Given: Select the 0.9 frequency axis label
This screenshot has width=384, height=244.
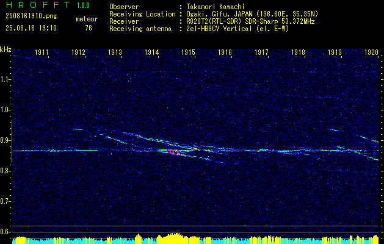Looking at the screenshot, I should [x=5, y=140].
